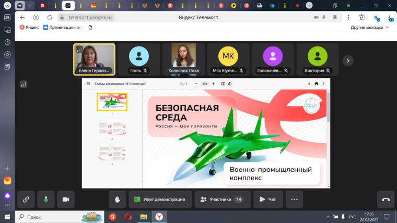Bookmark this page icon
The height and width of the screenshot is (223, 397).
click(x=335, y=17)
